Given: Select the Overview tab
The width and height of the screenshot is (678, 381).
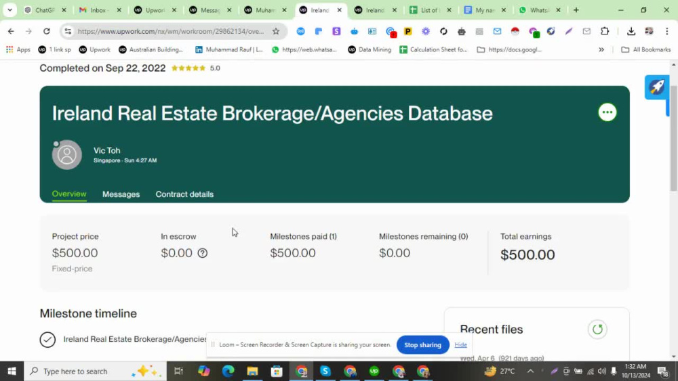Looking at the screenshot, I should point(69,194).
